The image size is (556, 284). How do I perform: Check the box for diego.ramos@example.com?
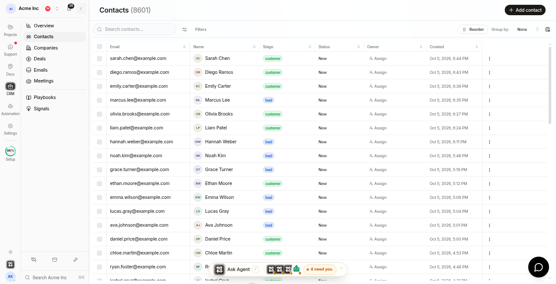point(99,73)
